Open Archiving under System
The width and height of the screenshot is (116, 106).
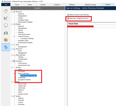click(x=21, y=105)
